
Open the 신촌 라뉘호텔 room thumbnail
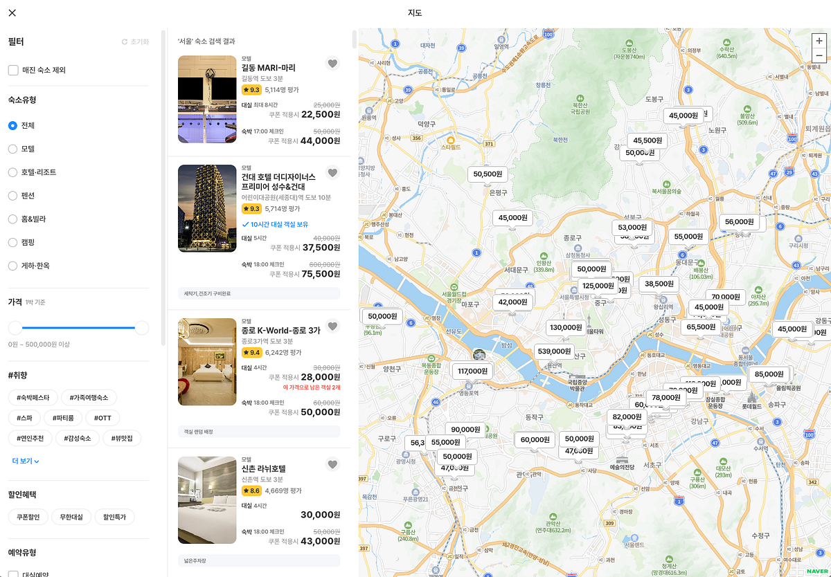207,500
